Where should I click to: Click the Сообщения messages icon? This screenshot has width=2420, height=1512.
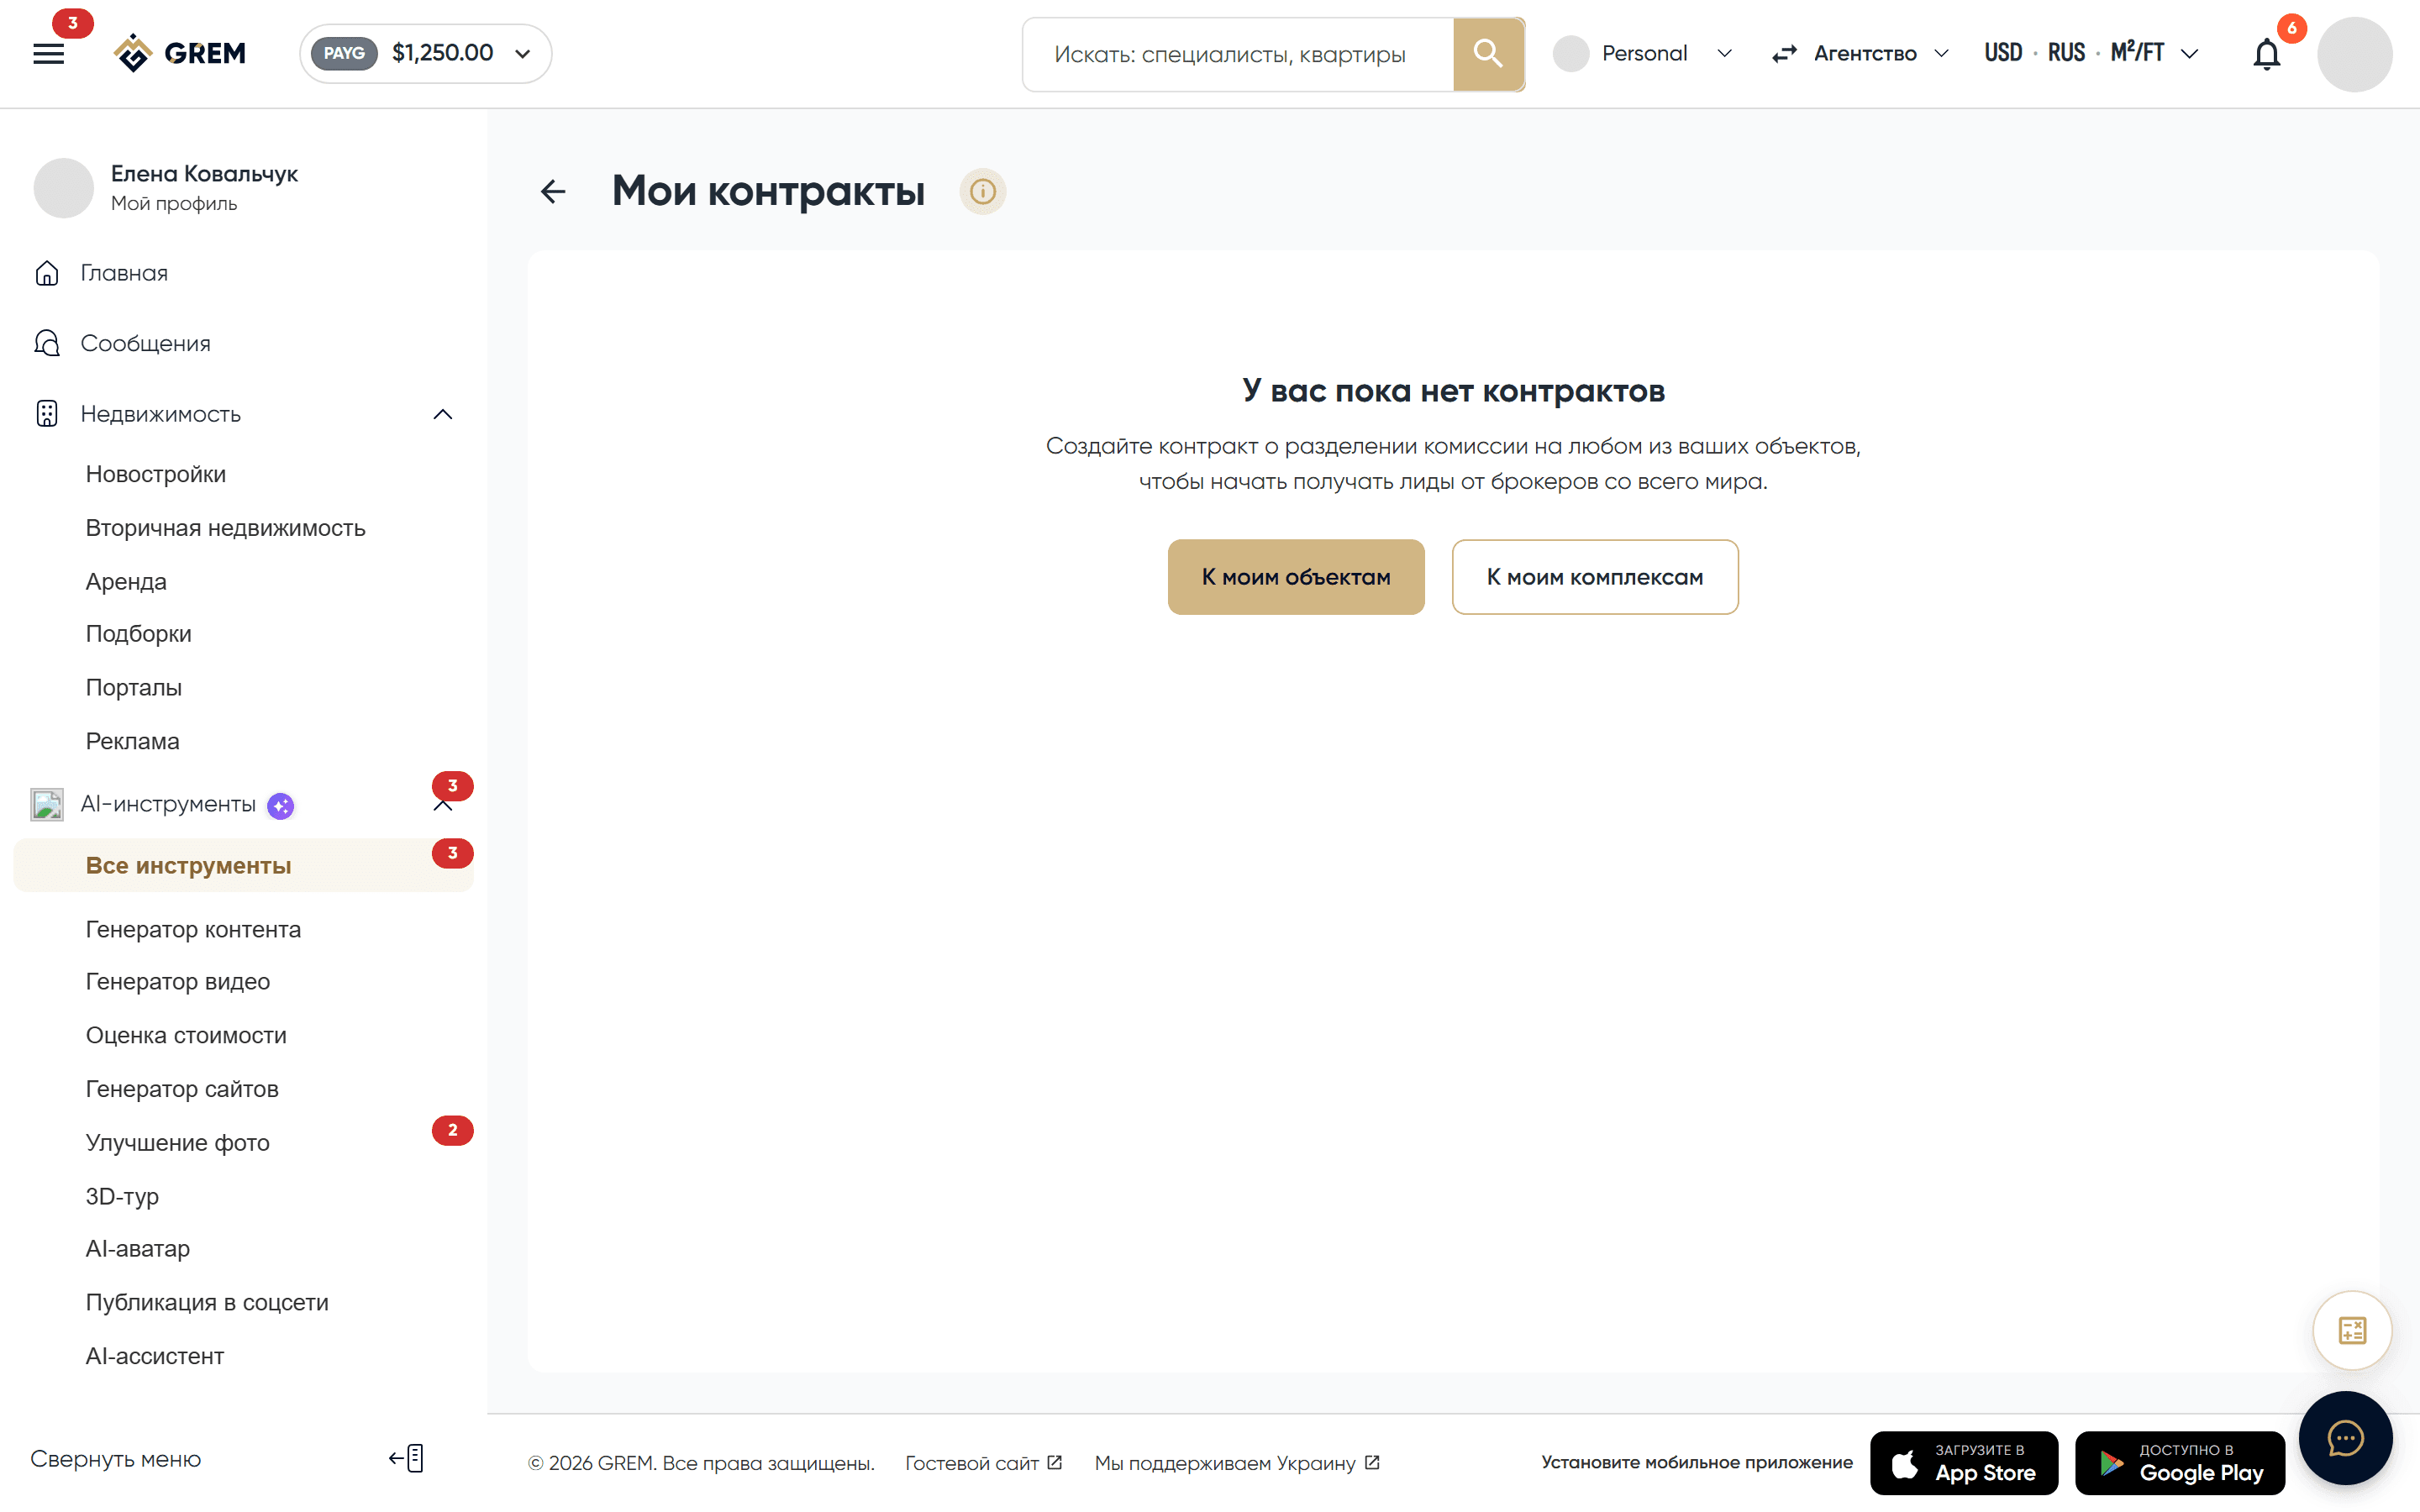[47, 343]
